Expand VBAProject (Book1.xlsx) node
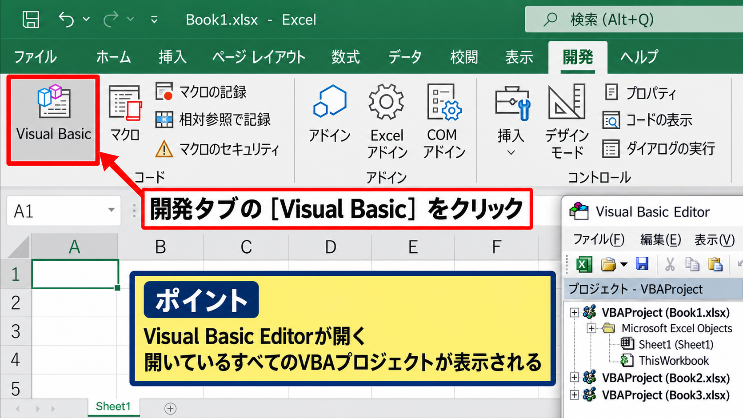Viewport: 743px width, 418px height. (x=574, y=313)
